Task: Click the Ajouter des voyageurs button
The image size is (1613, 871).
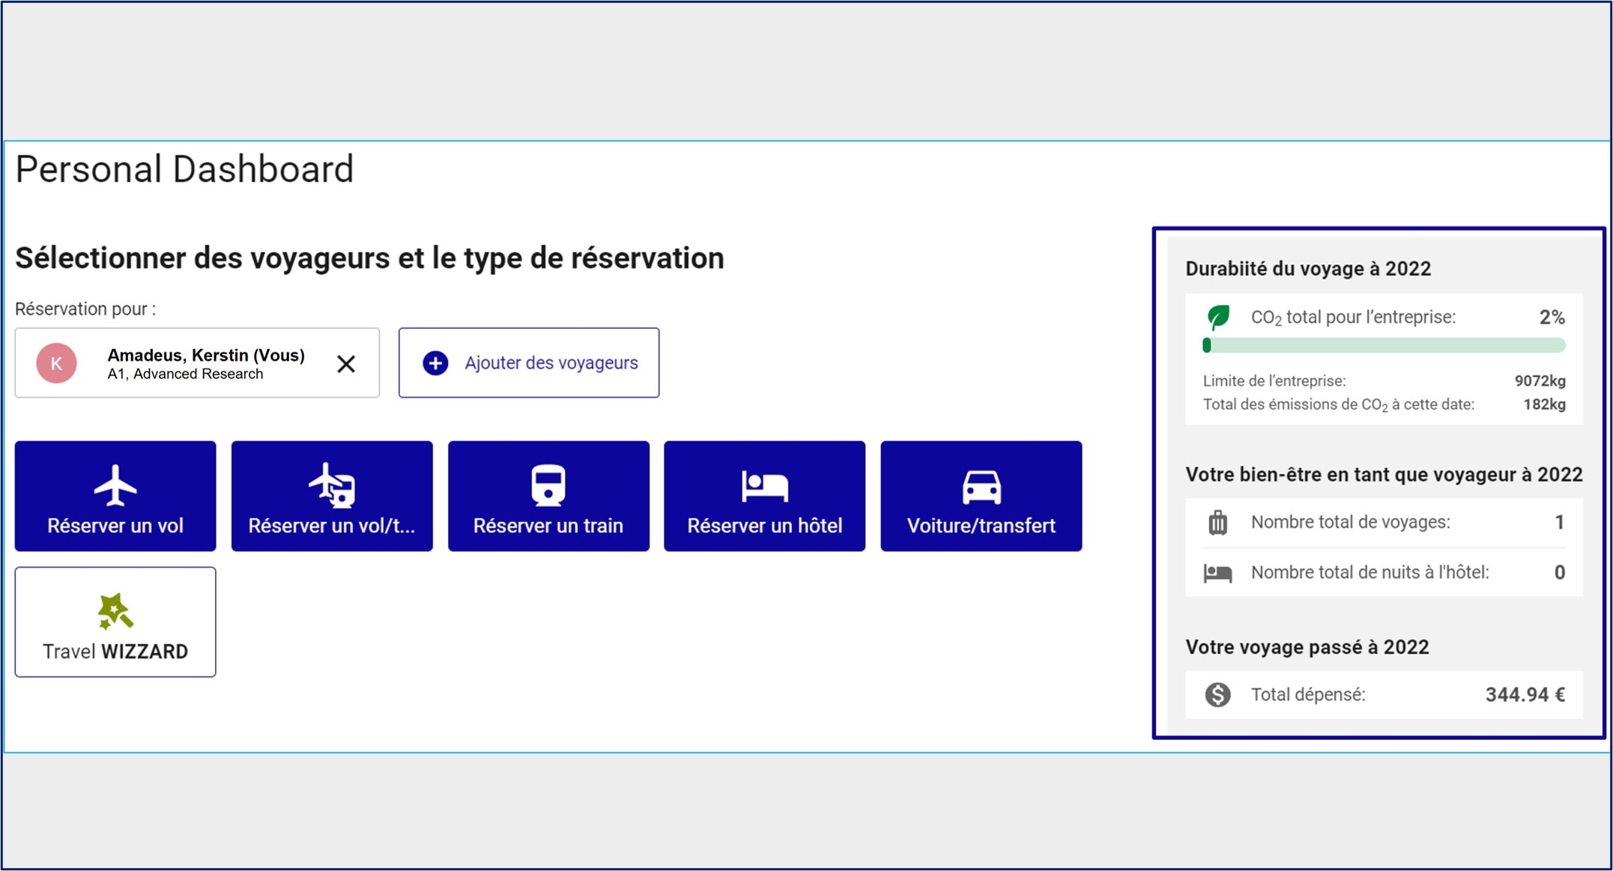Action: [x=529, y=363]
